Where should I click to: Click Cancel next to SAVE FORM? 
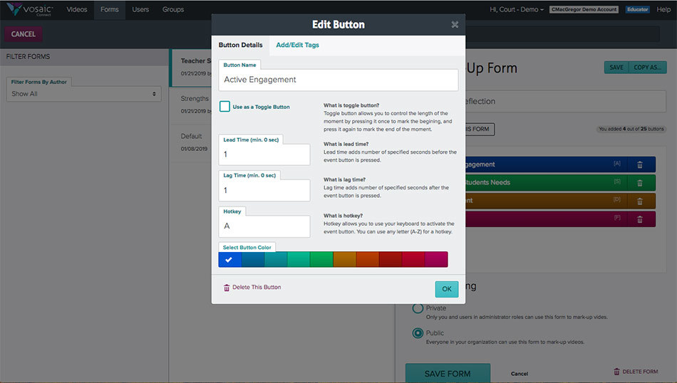pyautogui.click(x=520, y=374)
